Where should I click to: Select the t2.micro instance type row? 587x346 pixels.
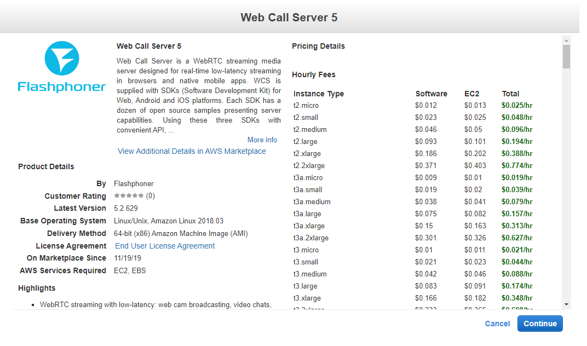306,106
